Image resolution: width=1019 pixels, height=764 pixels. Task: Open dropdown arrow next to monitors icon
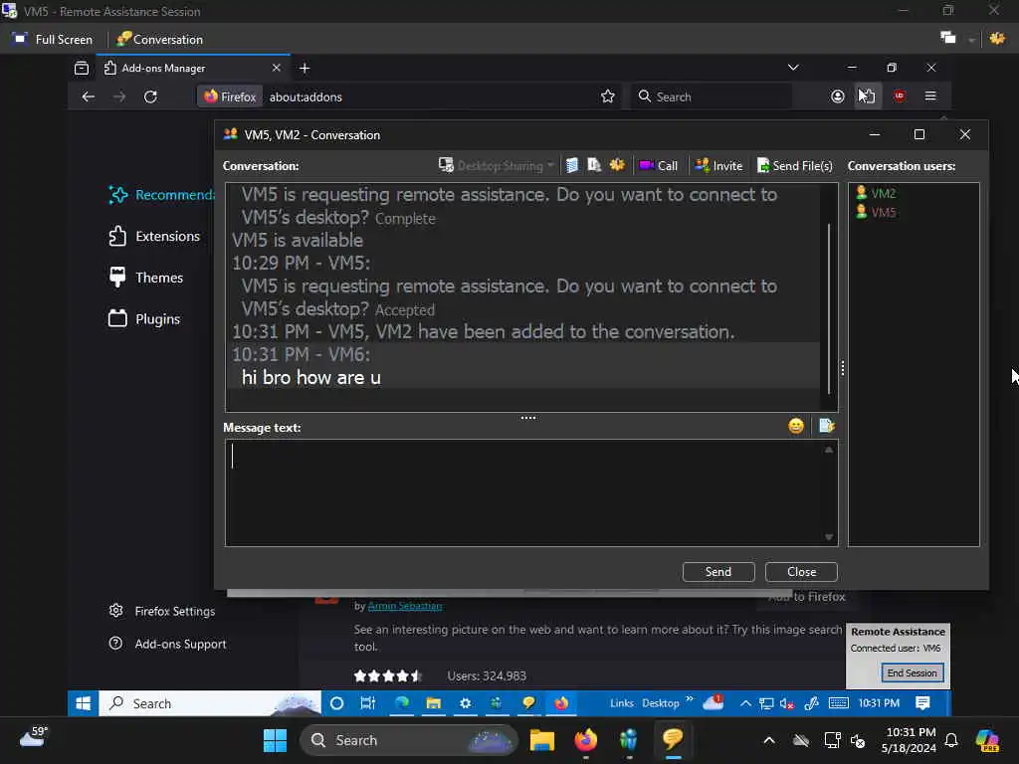click(971, 40)
